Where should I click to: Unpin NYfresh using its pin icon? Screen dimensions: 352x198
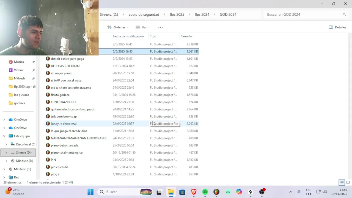(34, 78)
